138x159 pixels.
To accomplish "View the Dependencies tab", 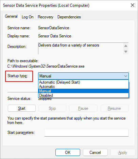I will pos(69,17).
